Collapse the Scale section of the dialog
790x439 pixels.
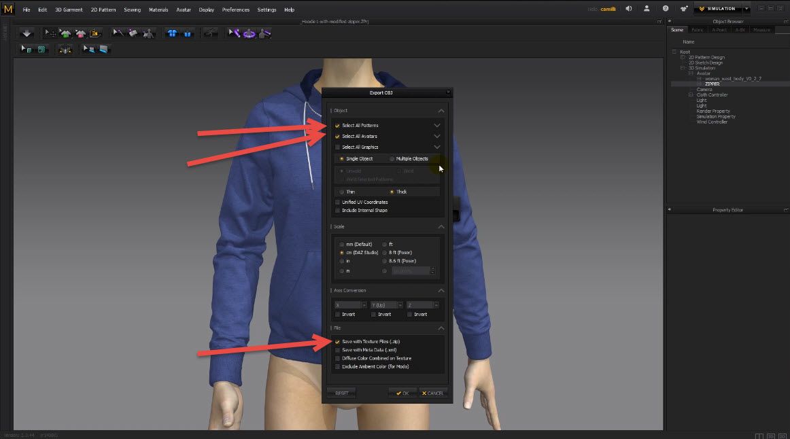click(x=441, y=226)
